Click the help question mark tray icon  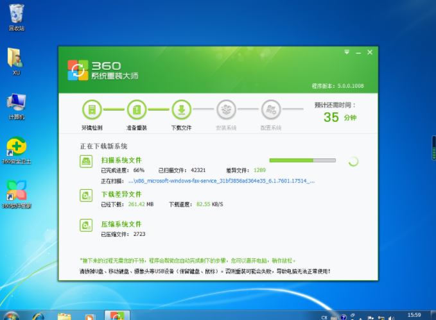[344, 317]
